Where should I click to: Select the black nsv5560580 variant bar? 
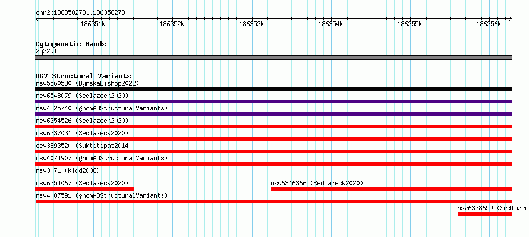coord(273,89)
